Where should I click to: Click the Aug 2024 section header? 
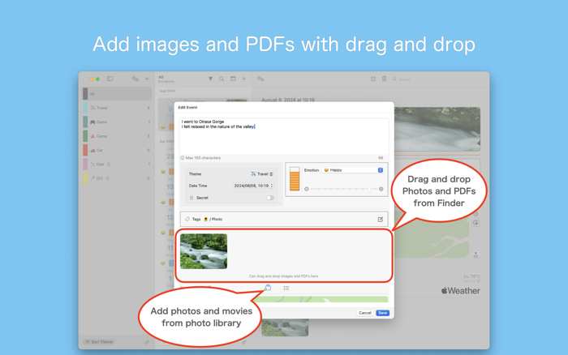[x=167, y=91]
